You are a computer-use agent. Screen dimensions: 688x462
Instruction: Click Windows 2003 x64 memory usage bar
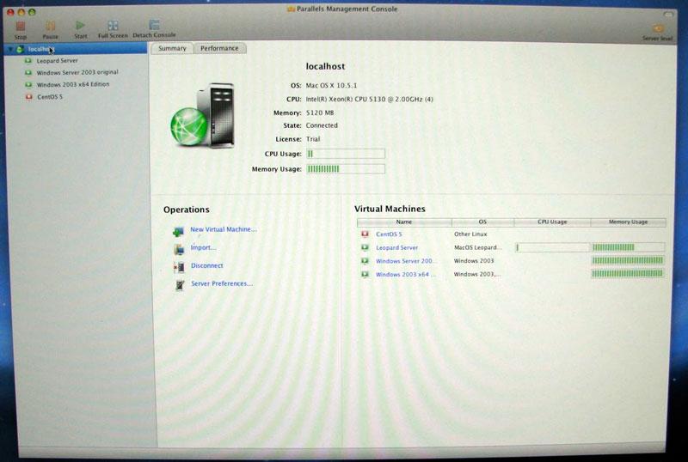point(628,274)
